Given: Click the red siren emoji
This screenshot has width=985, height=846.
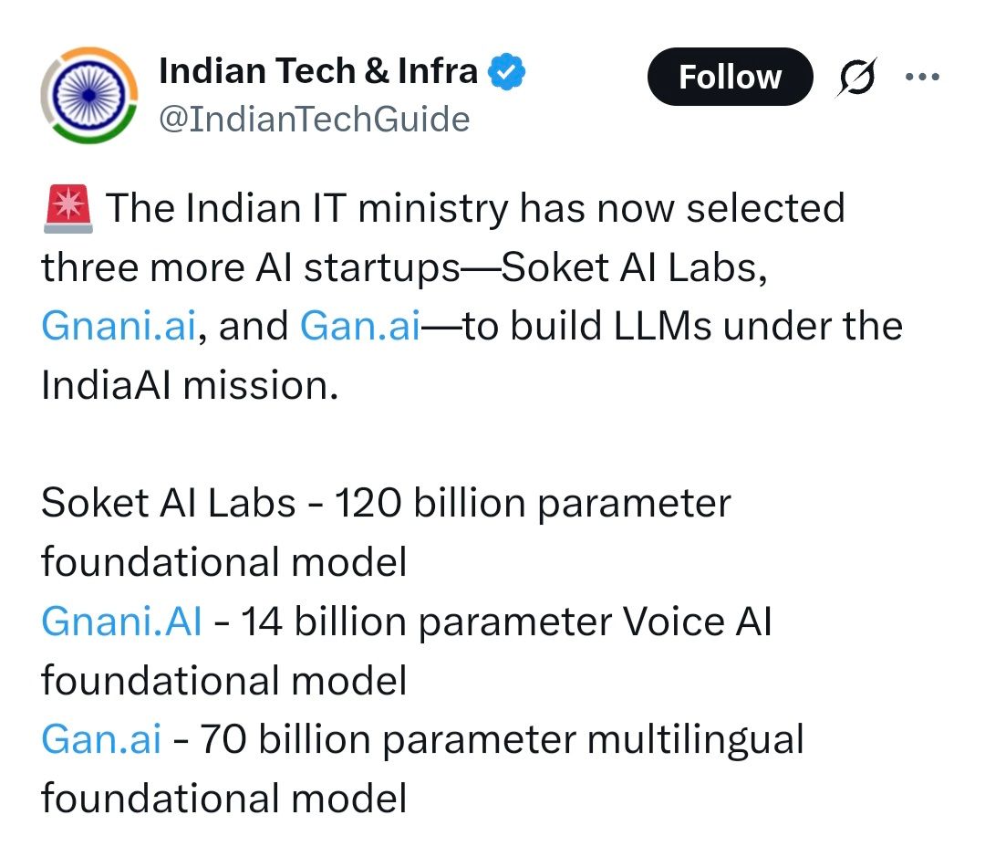Looking at the screenshot, I should coord(67,208).
